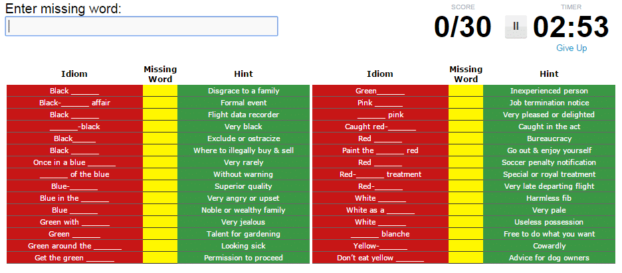Select the 'Flight data recorder' hint cell
Viewport: 622px width, 273px height.
[243, 115]
